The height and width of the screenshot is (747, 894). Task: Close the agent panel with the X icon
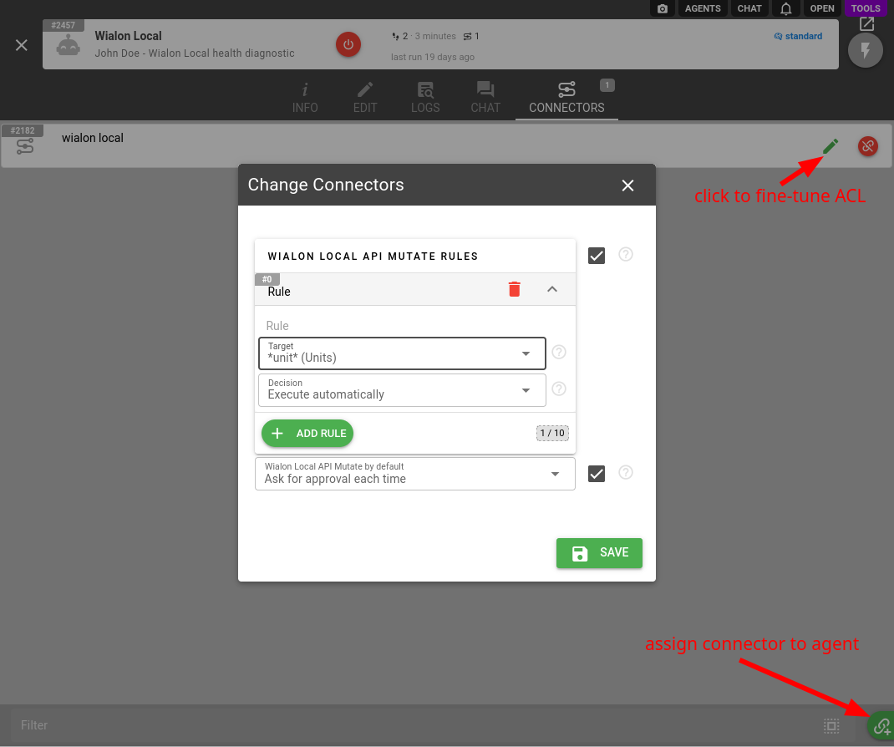(x=22, y=45)
